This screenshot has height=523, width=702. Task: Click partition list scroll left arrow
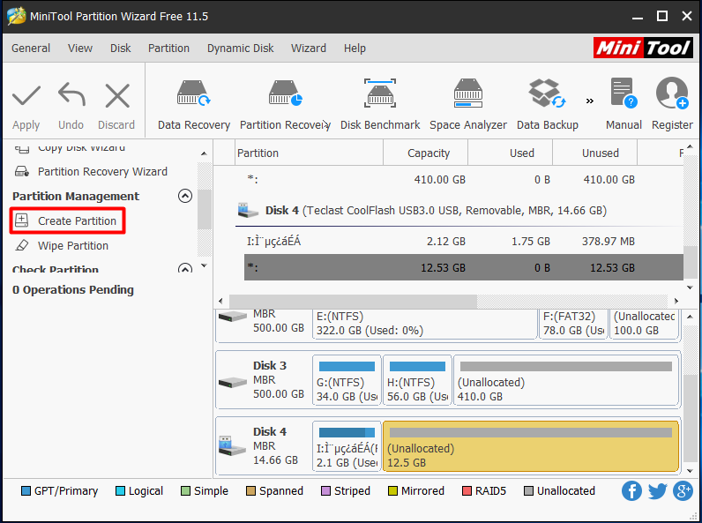[220, 301]
